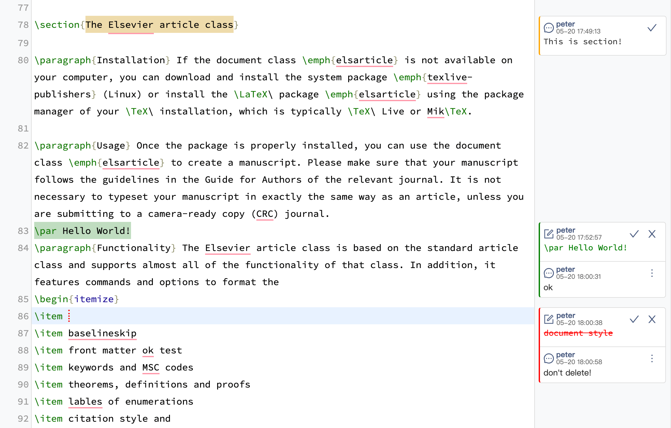Screen dimensions: 671x428
Task: Accept the 'document style' deletion change
Action: tap(634, 319)
